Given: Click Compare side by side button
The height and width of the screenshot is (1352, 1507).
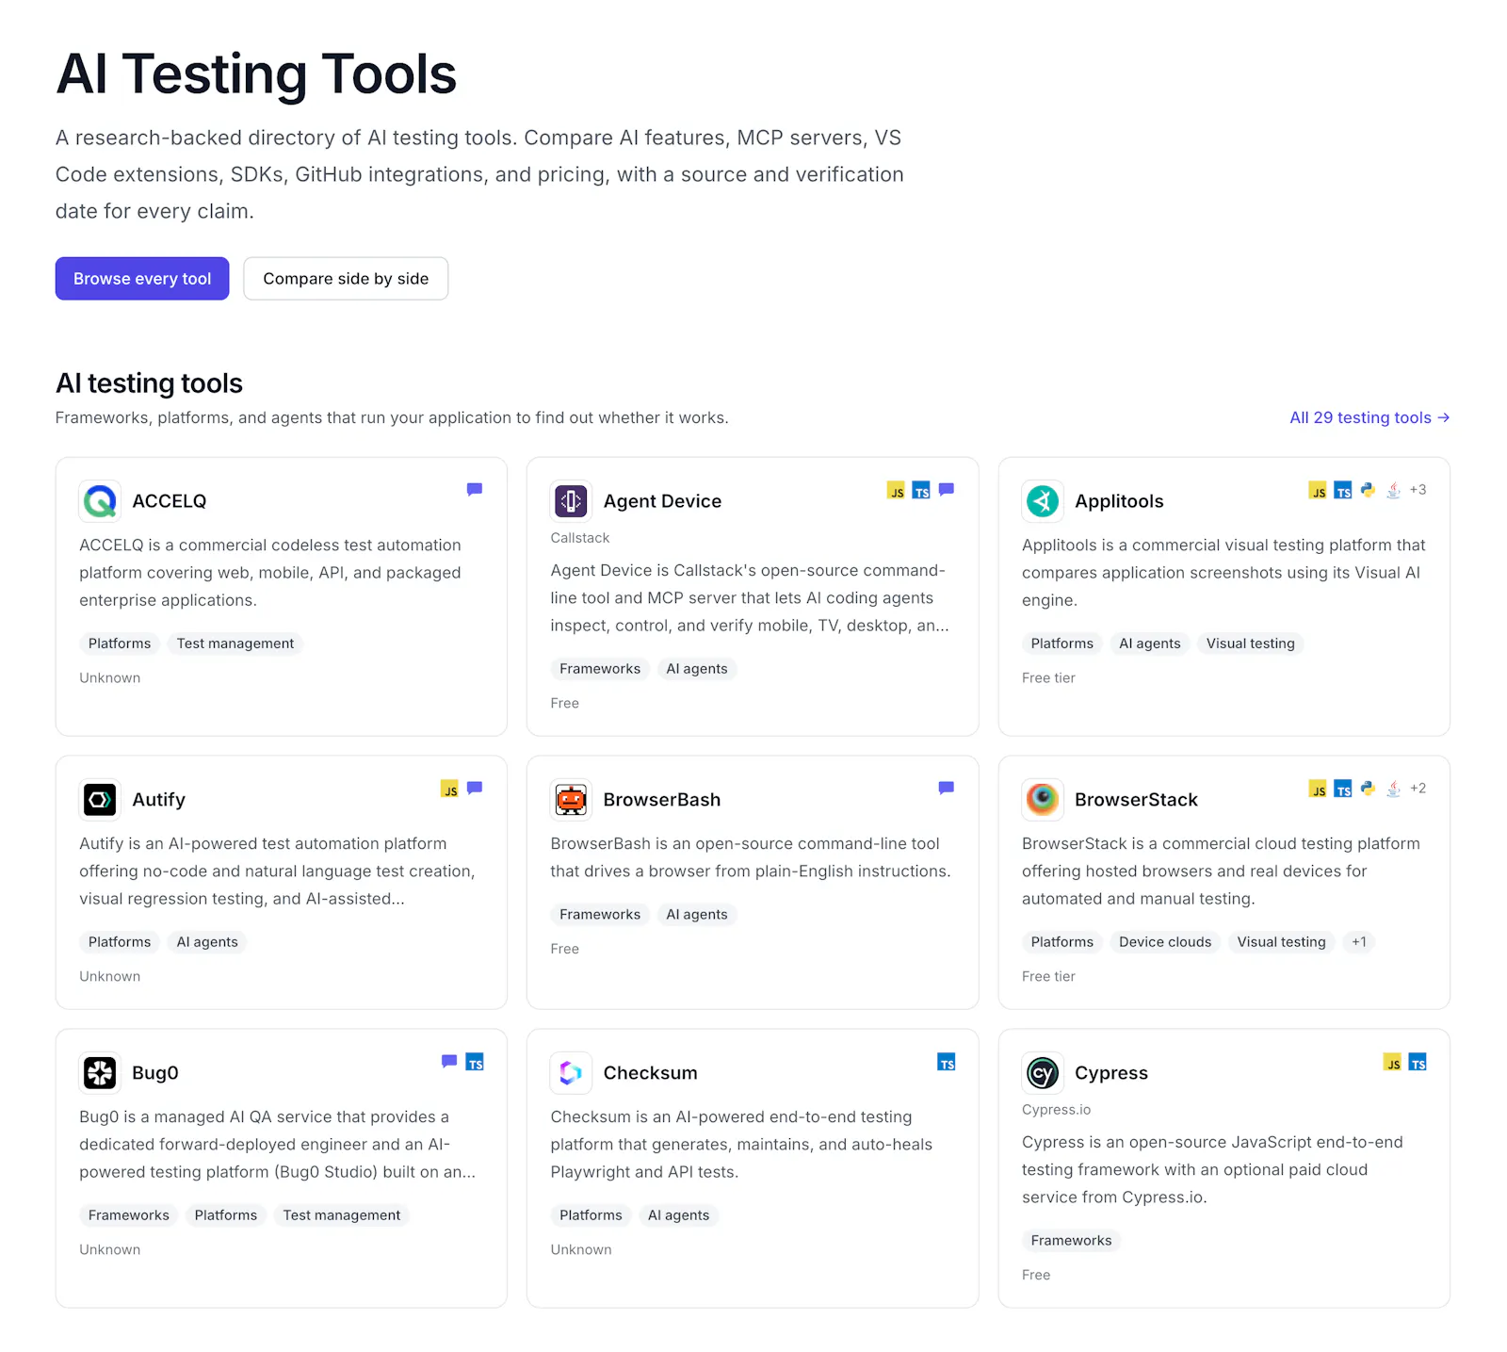Looking at the screenshot, I should coord(346,279).
